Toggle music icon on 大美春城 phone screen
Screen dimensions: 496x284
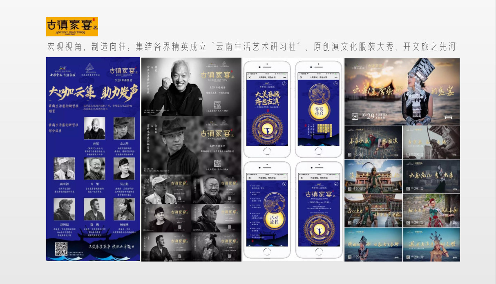pos(284,83)
